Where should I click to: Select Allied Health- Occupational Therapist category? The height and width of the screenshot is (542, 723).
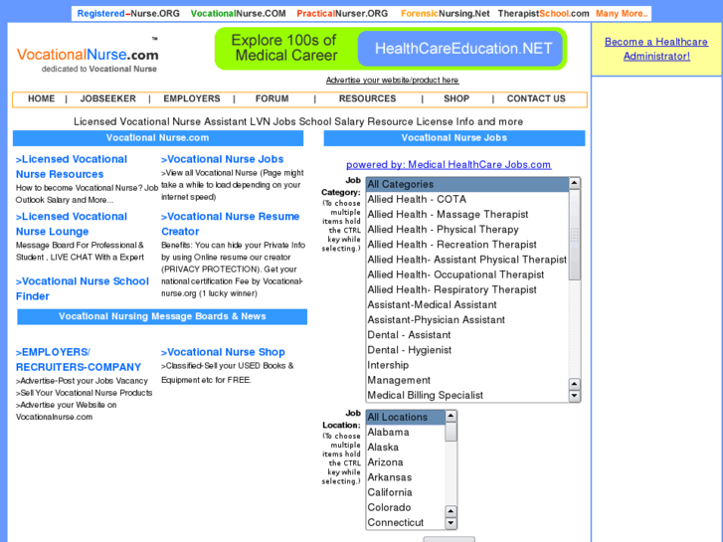pyautogui.click(x=467, y=274)
